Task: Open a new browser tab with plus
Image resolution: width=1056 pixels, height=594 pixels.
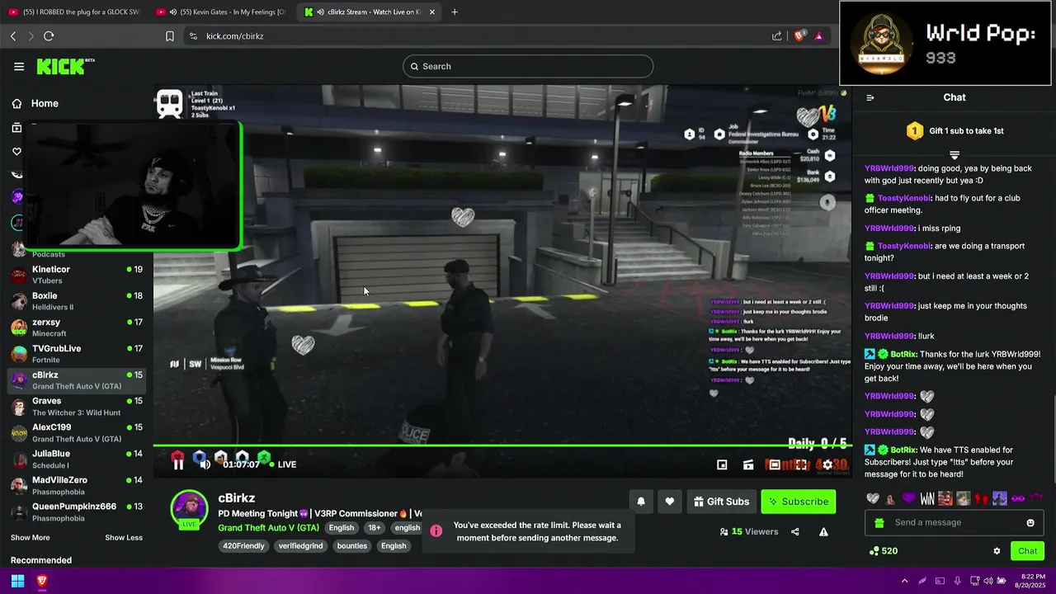Action: pos(454,12)
